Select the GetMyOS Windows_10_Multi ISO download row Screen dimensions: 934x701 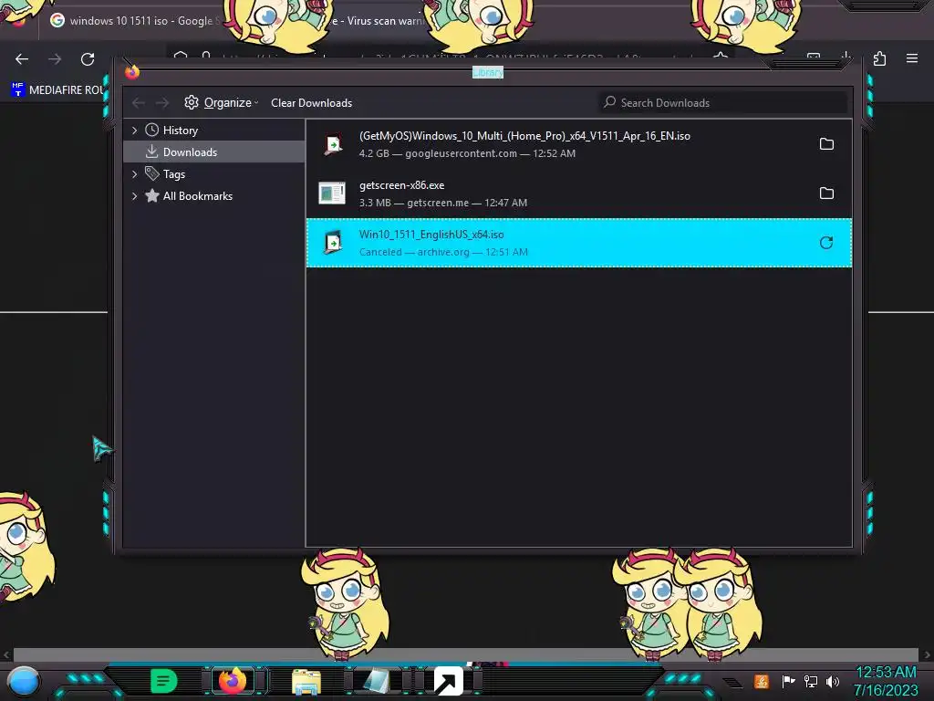(579, 143)
